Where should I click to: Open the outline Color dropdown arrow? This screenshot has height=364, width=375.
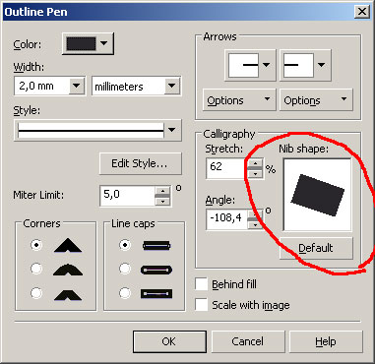pyautogui.click(x=104, y=43)
